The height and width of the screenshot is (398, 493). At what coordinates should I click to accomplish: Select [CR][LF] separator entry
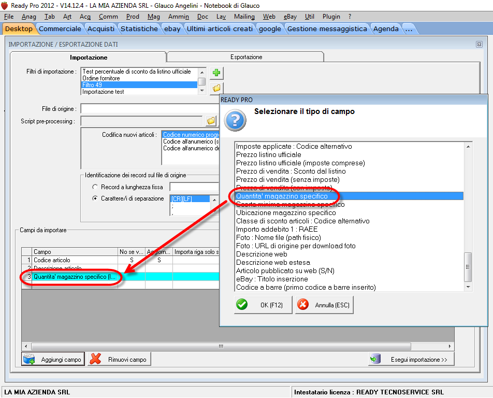[x=190, y=199]
